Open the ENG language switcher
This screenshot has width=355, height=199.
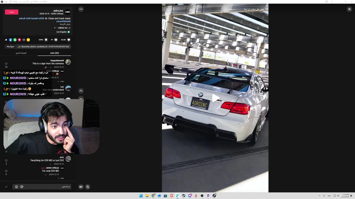point(329,196)
